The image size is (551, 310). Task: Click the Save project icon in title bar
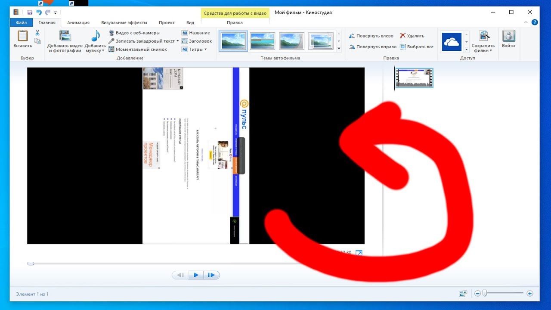click(30, 12)
